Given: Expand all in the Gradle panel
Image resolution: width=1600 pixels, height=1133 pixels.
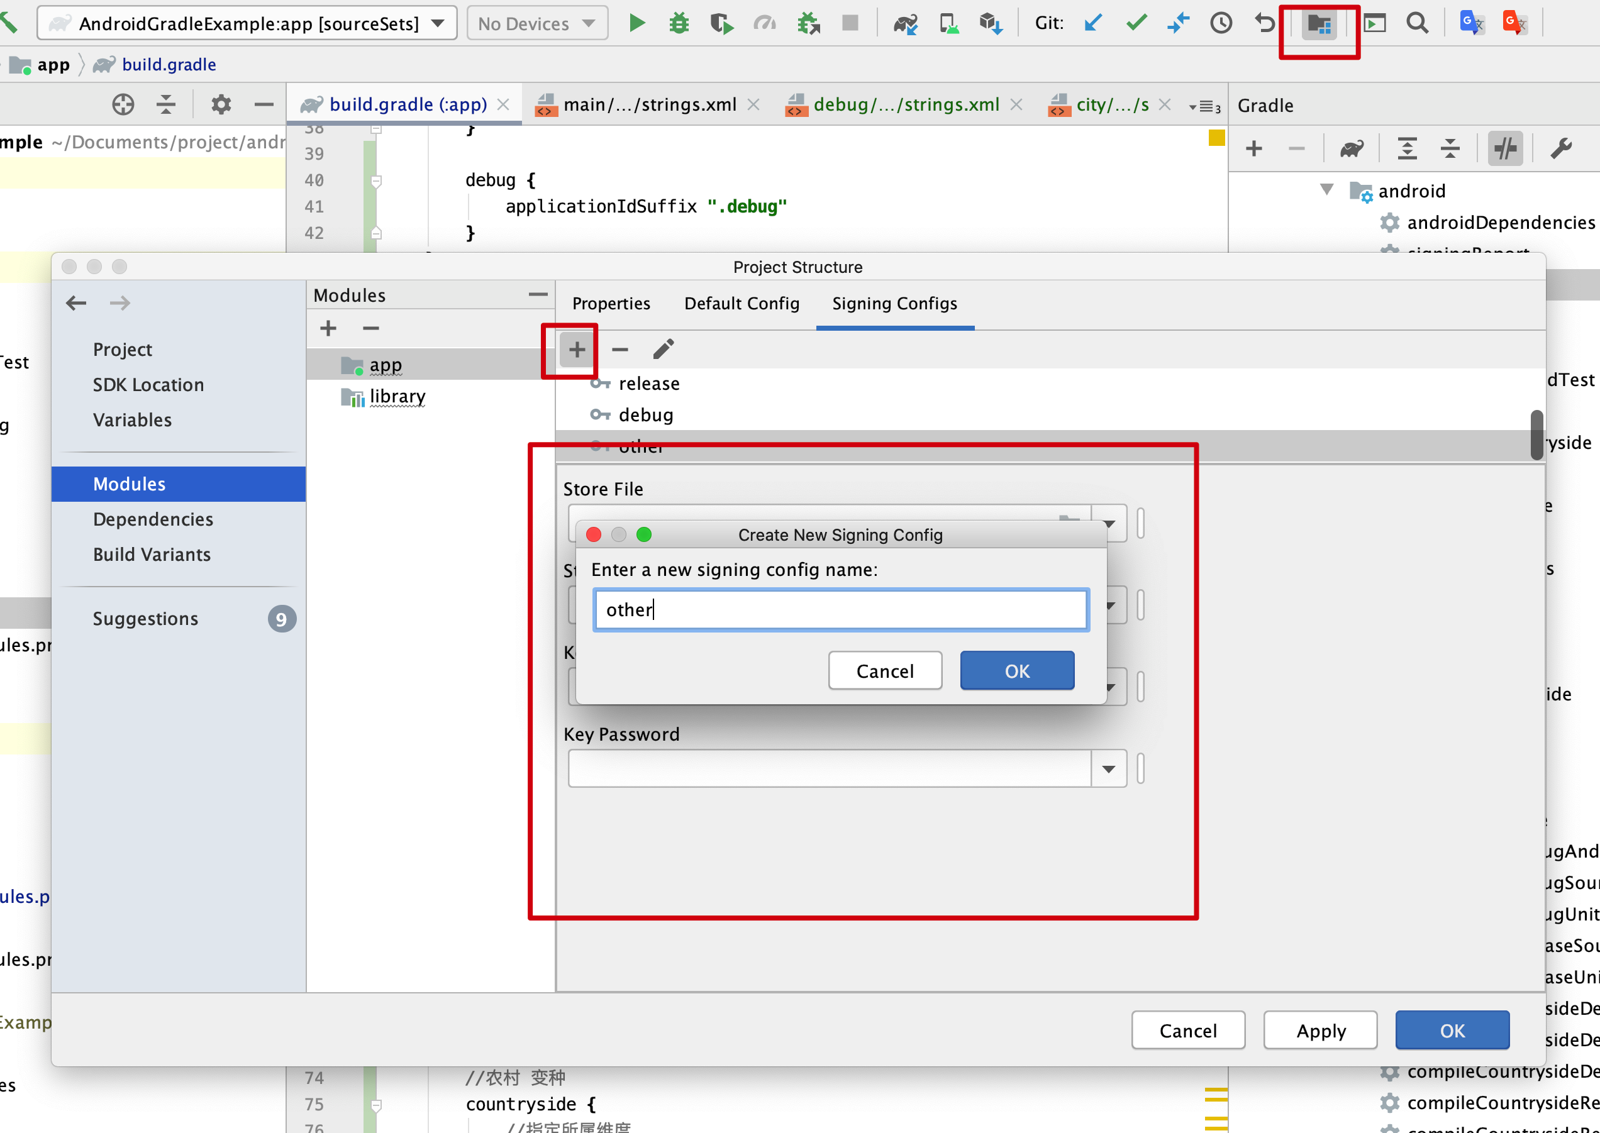Looking at the screenshot, I should pos(1408,148).
